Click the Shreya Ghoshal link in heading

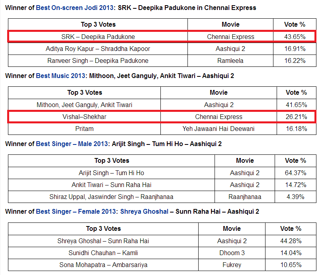click(x=144, y=211)
